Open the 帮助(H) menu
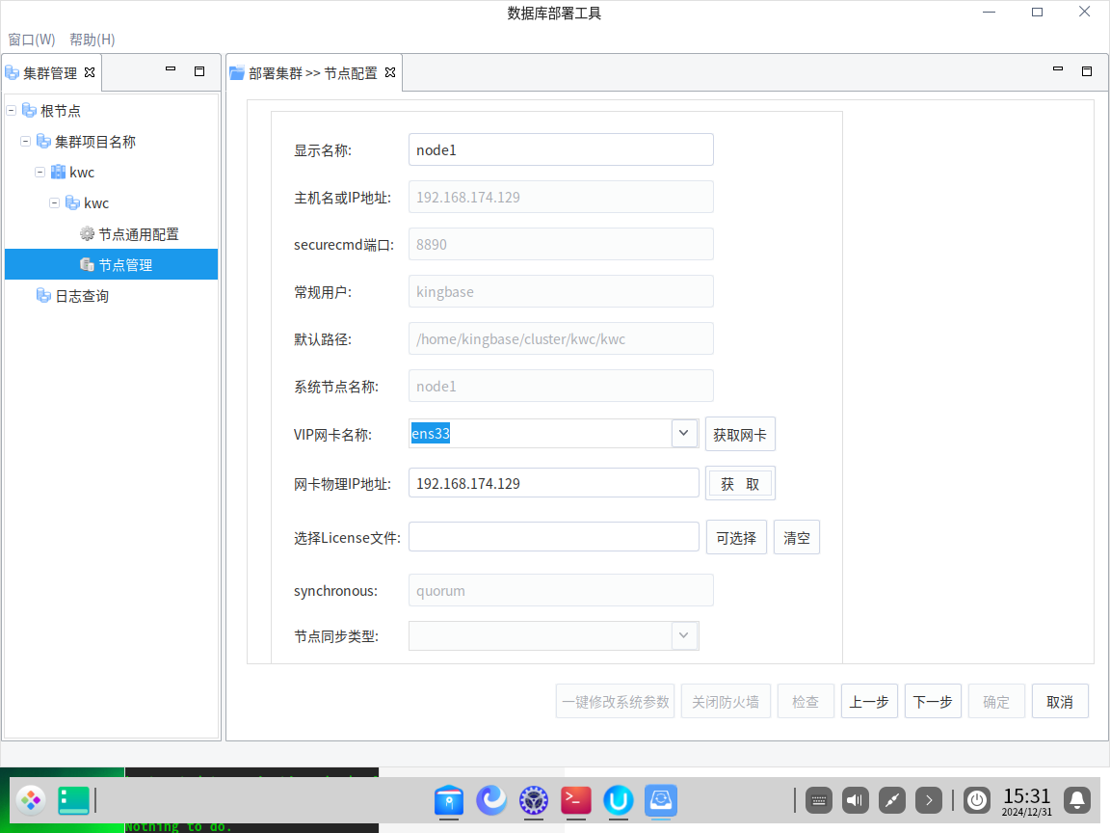1110x833 pixels. [92, 40]
